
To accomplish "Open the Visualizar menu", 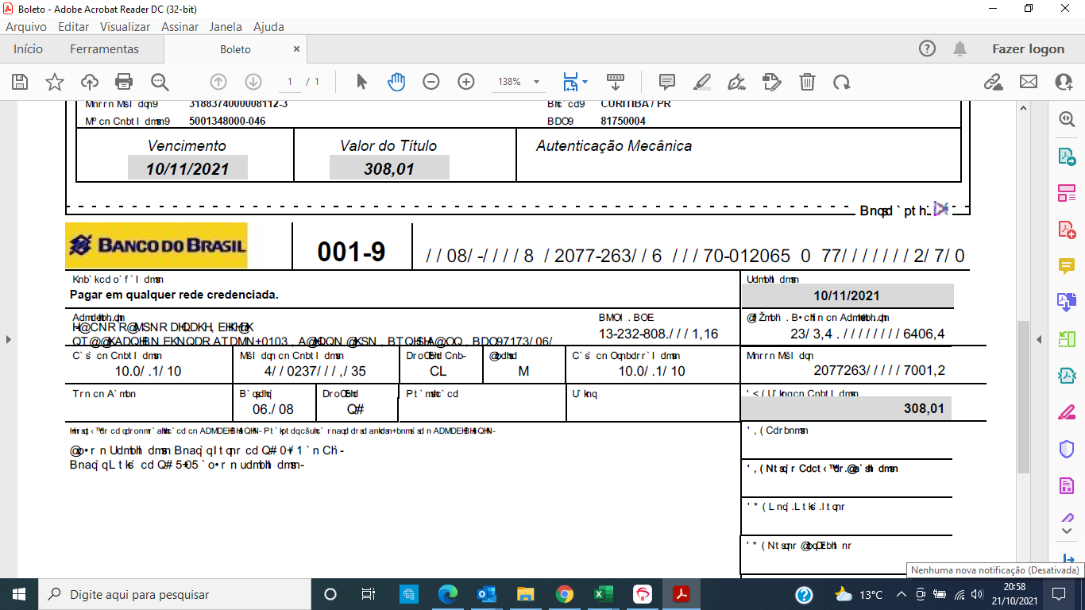I will click(125, 26).
